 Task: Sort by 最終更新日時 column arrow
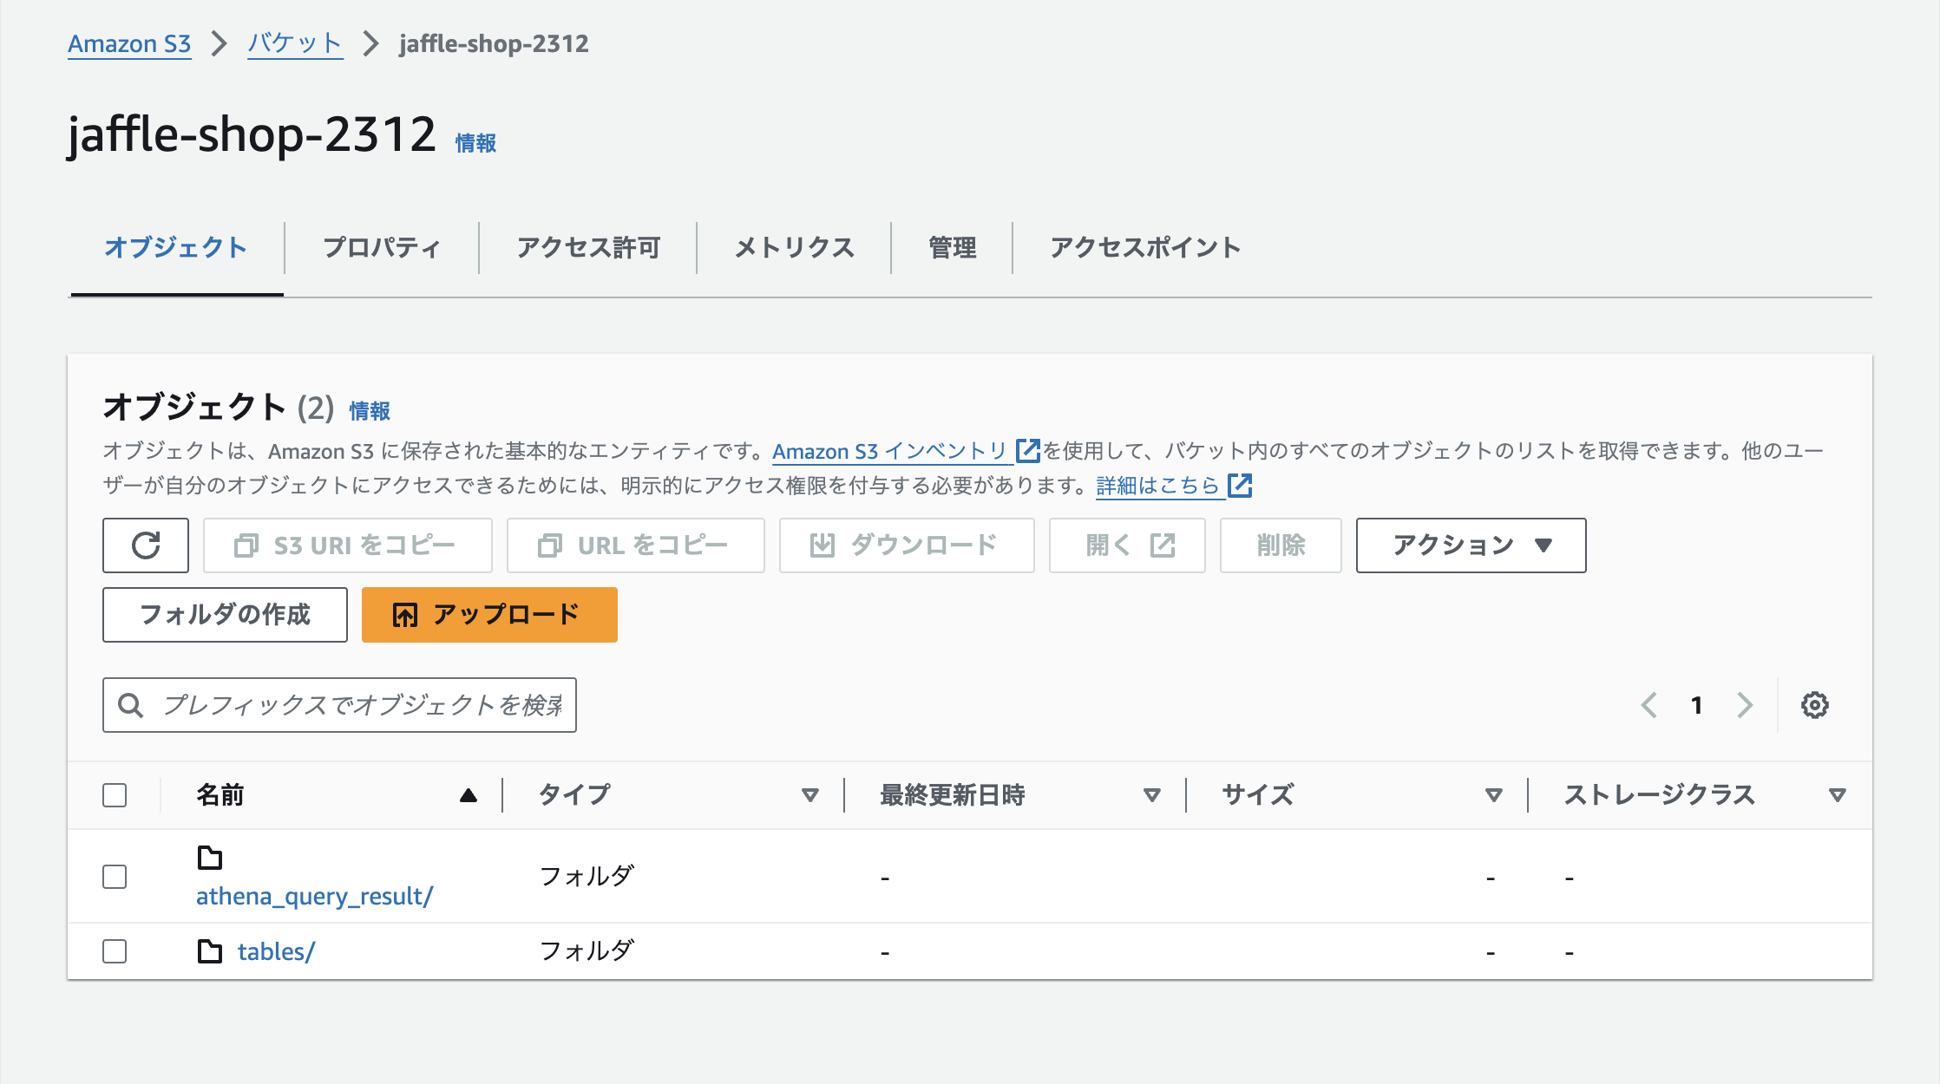click(x=1152, y=795)
